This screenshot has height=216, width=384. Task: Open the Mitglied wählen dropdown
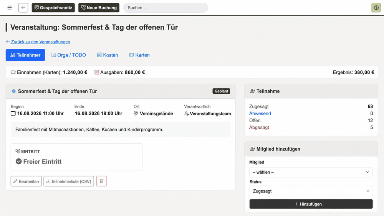tap(311, 172)
